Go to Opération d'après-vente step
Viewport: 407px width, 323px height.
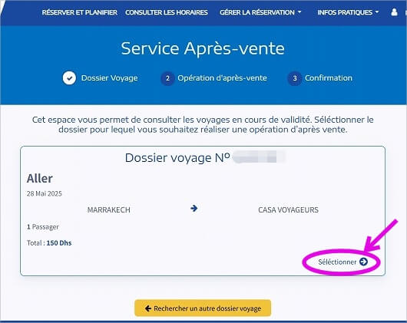[x=222, y=78]
